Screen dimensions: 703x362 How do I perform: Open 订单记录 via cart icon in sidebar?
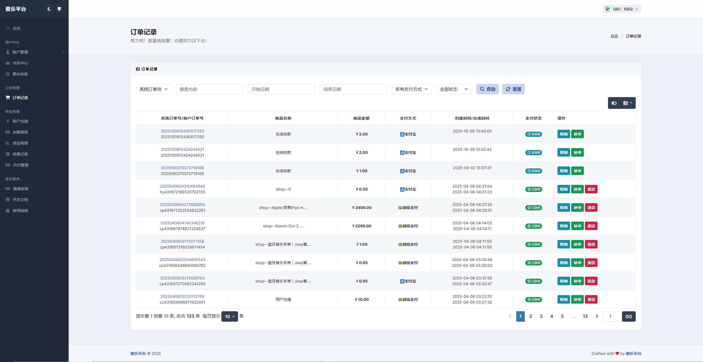tap(8, 98)
